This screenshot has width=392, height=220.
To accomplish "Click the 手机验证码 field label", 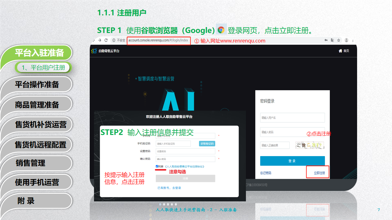I will pyautogui.click(x=144, y=144).
